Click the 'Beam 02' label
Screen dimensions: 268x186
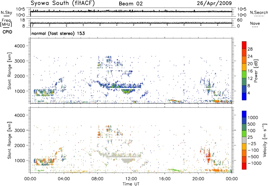[x=131, y=4]
